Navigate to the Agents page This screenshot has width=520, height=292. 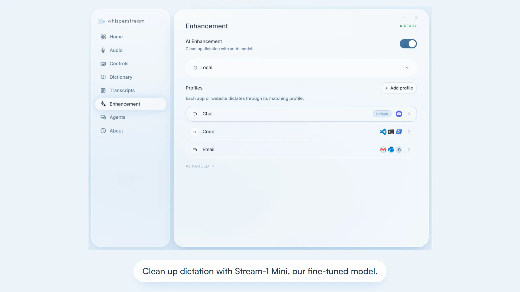tap(131, 117)
